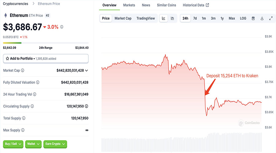Click info icon beside Market Cap

coord(23,70)
